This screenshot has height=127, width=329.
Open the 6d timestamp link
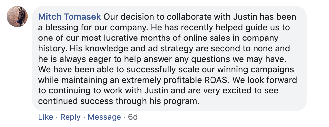(x=133, y=117)
